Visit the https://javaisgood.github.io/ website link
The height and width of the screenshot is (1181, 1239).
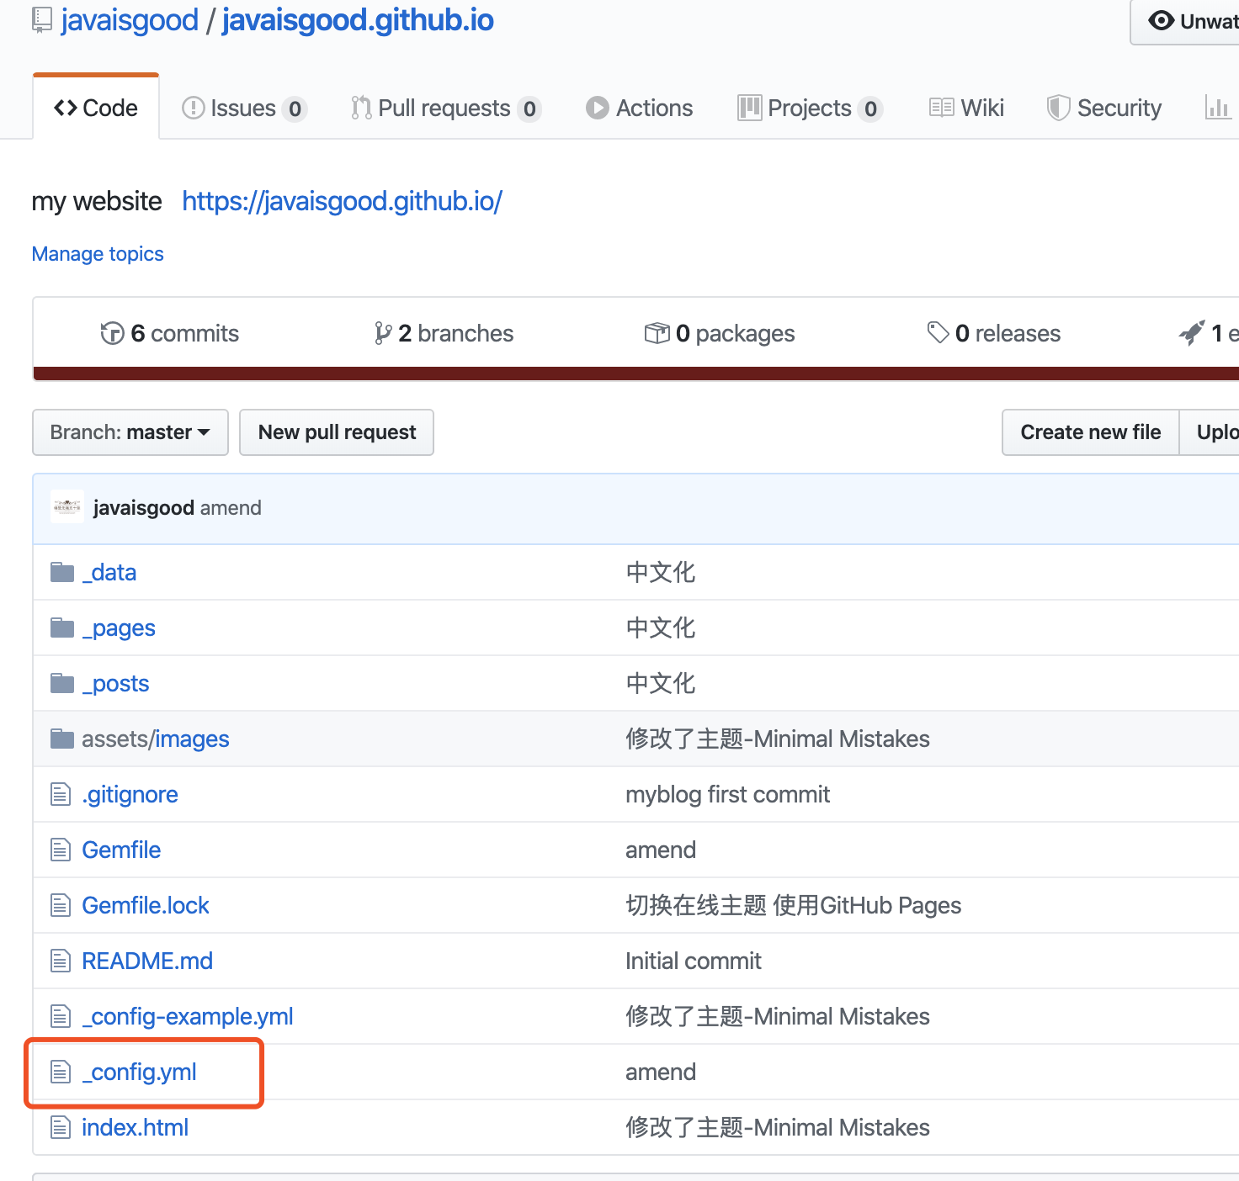coord(342,201)
